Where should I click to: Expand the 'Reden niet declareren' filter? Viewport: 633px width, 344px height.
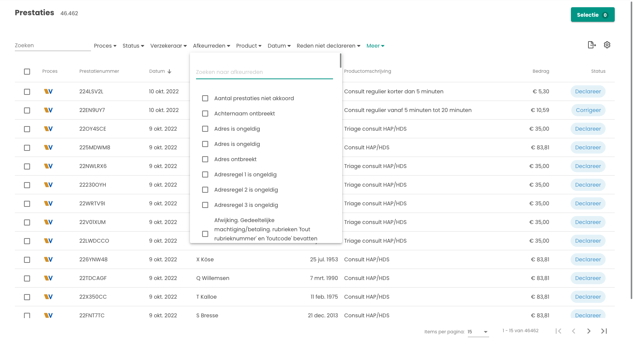coord(328,46)
